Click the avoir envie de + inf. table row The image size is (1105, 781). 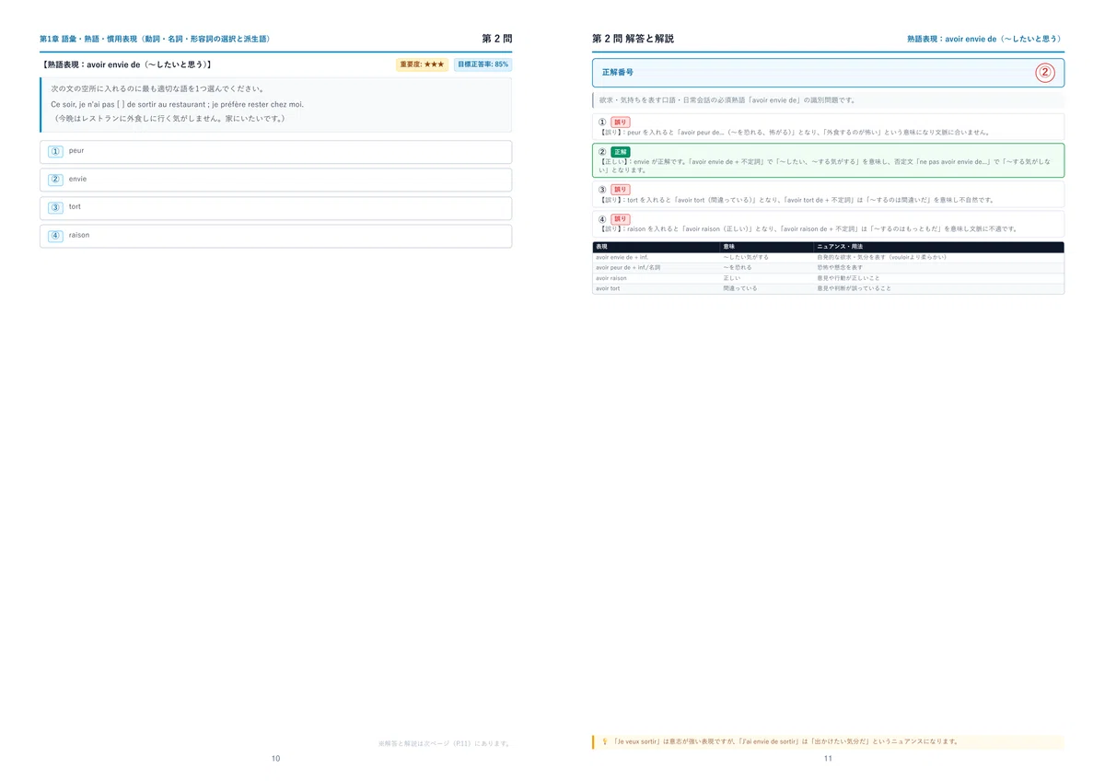828,257
